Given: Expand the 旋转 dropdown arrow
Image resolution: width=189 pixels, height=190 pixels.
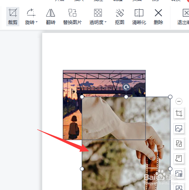Looking at the screenshot, I should tap(37, 22).
